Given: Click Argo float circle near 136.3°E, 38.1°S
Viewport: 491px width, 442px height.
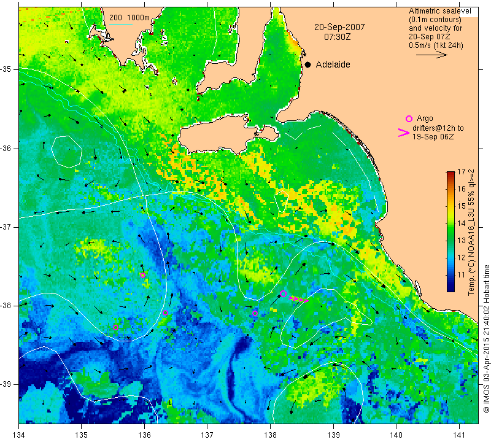Looking at the screenshot, I should 166,312.
